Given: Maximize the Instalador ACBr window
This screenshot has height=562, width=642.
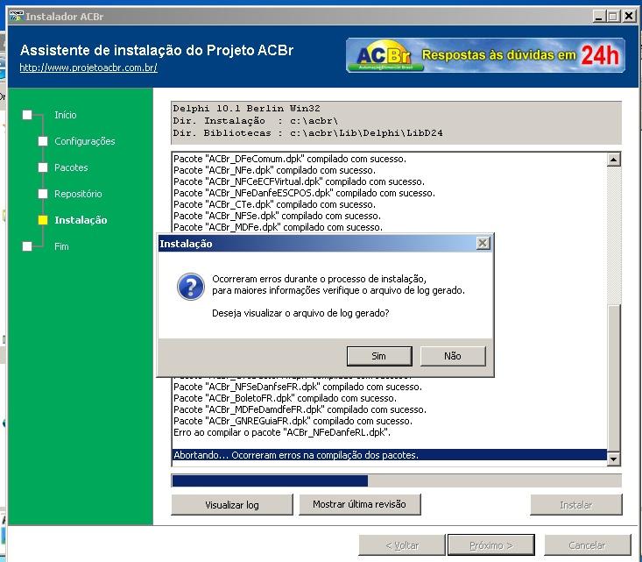Looking at the screenshot, I should click(x=613, y=17).
